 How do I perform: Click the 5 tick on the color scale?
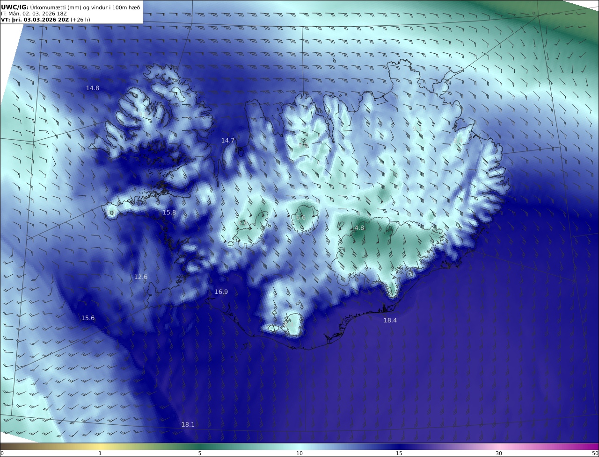coord(200,453)
